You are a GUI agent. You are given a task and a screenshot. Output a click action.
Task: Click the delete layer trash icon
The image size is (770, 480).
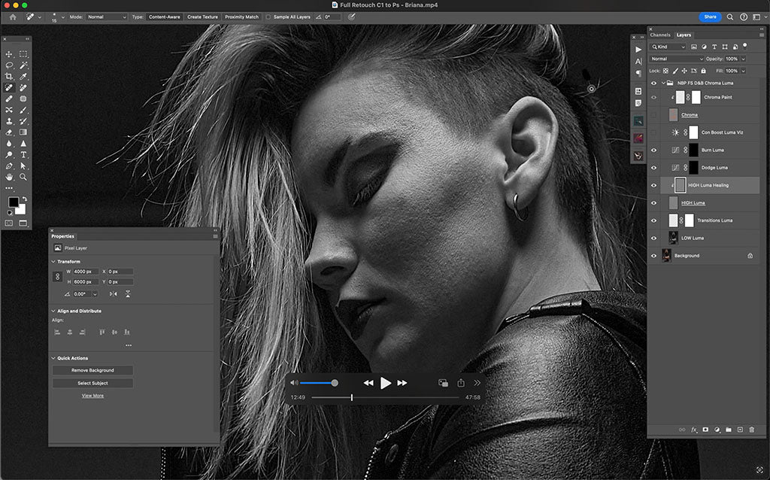point(751,430)
